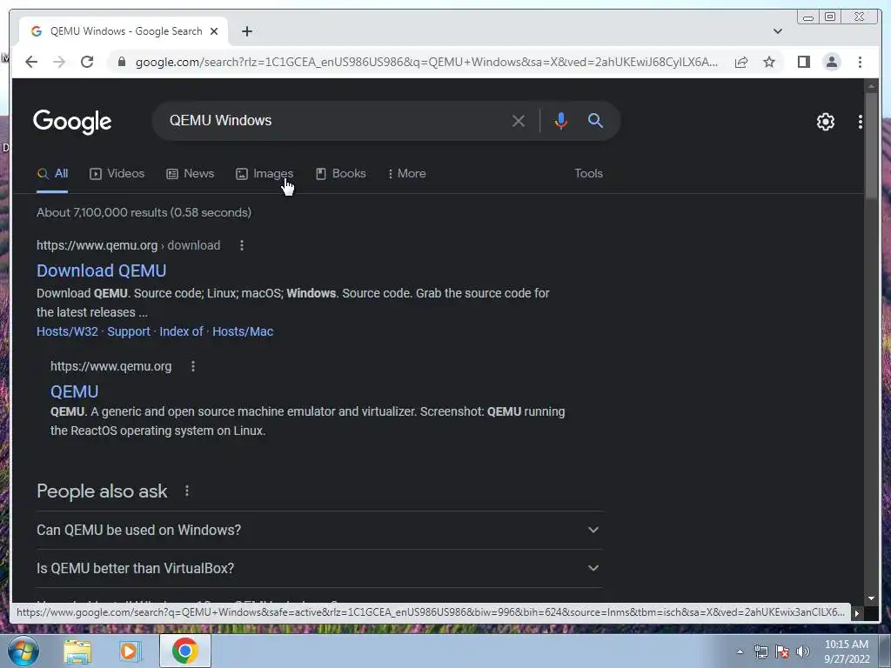Screen dimensions: 891x668
Task: Click the browser forward arrow
Action: 59,62
